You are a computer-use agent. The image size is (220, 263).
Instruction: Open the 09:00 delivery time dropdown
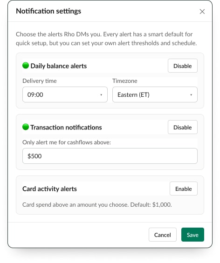click(65, 94)
